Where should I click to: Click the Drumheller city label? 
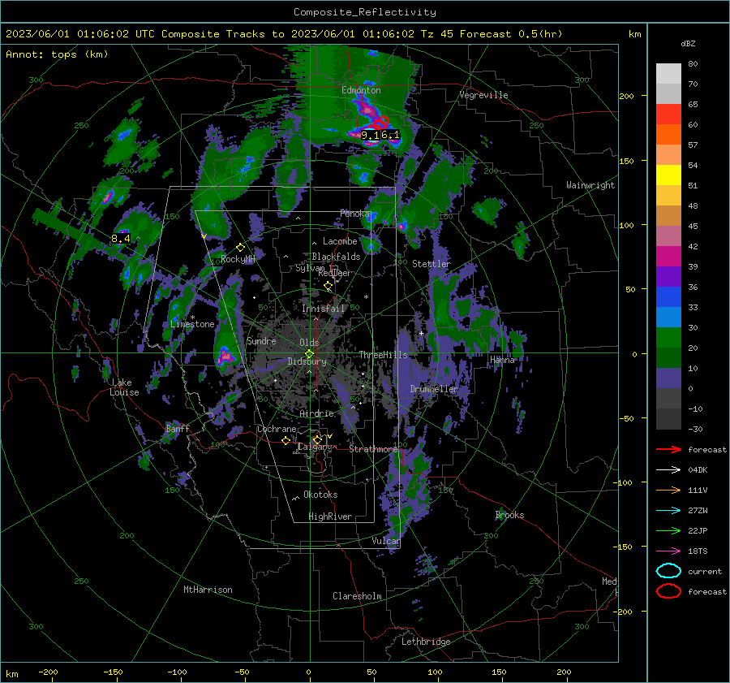point(434,389)
